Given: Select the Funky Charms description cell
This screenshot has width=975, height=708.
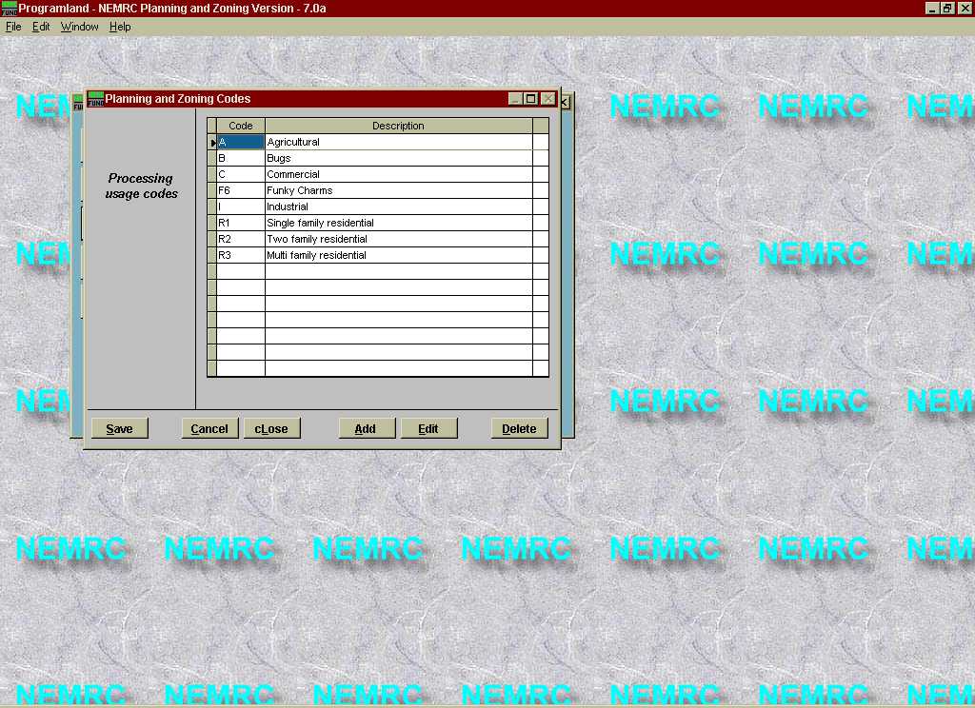Looking at the screenshot, I should tap(399, 190).
